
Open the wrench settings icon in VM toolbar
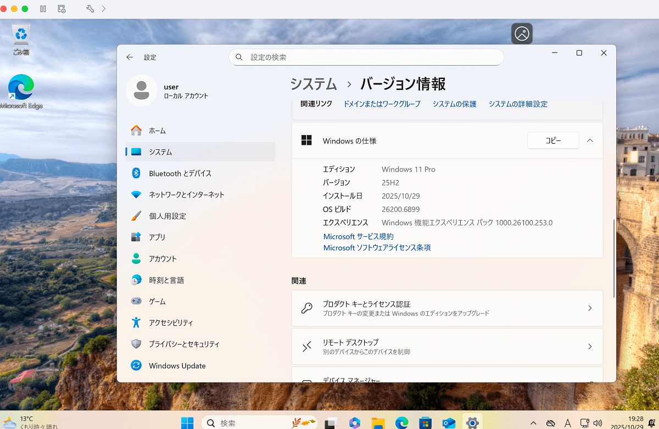[90, 9]
